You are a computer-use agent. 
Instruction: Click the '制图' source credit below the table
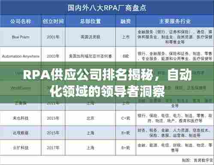[197, 160]
